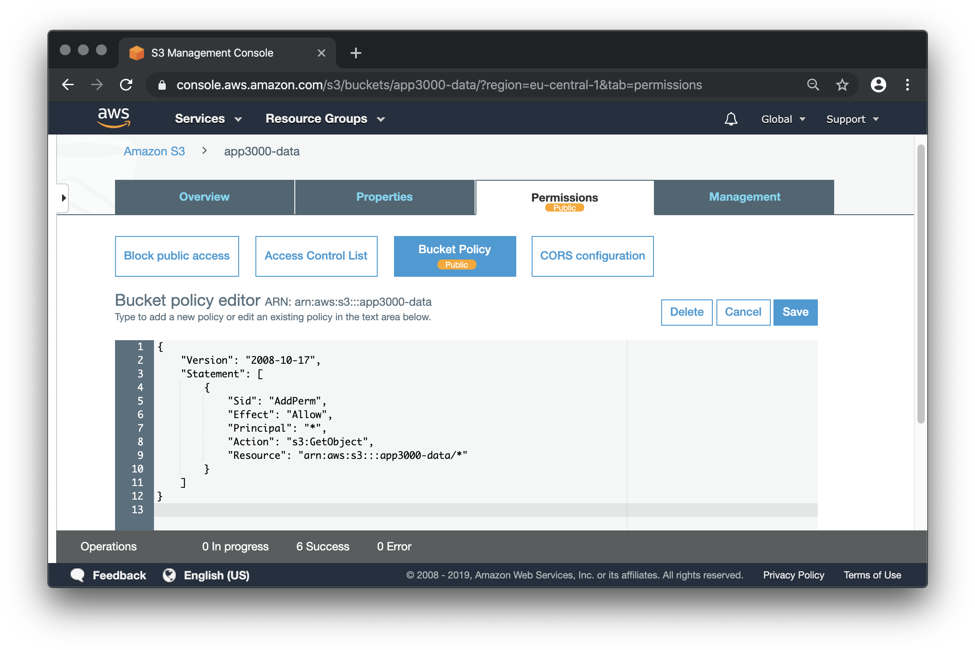Go back with the browser back arrow
This screenshot has height=650, width=975.
click(x=68, y=85)
